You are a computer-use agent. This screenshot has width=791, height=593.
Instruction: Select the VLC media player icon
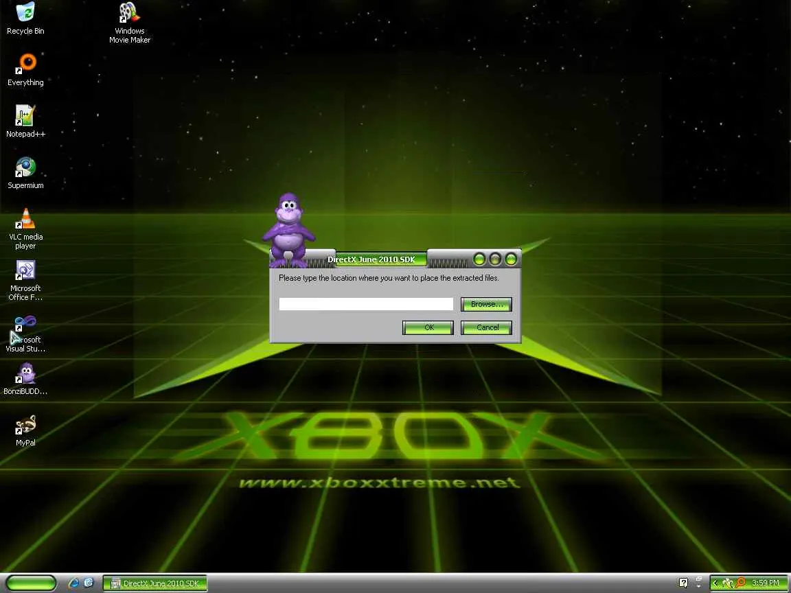(25, 229)
